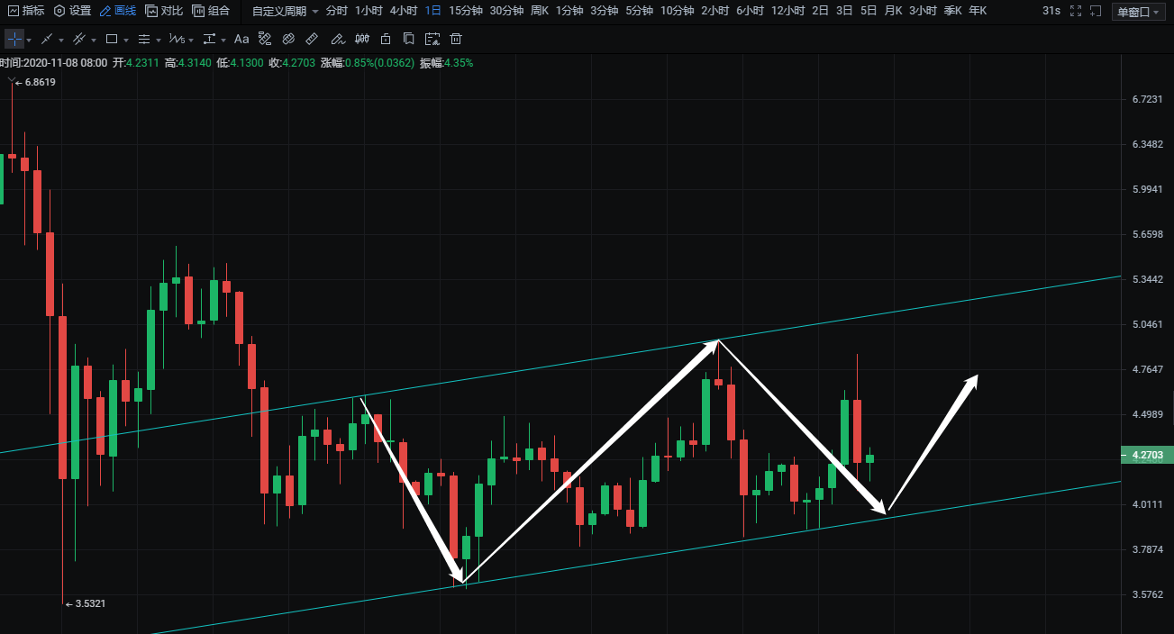Switch to the 4小时 timeframe

[x=403, y=11]
